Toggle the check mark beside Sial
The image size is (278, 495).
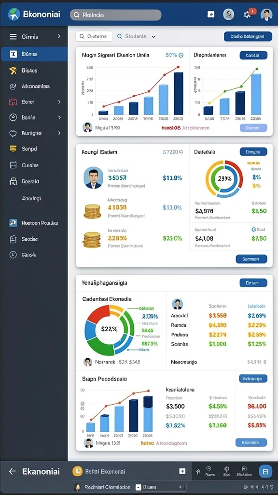tap(254, 230)
